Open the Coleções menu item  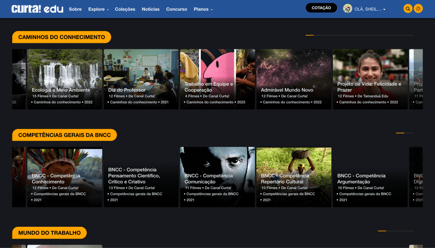point(125,9)
